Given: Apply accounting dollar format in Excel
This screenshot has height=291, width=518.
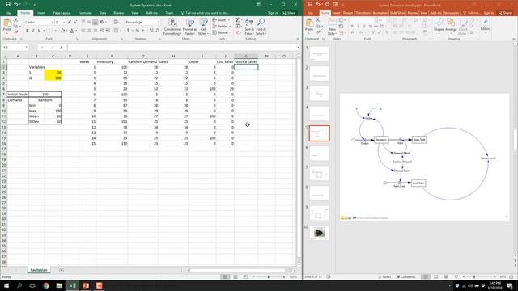Looking at the screenshot, I should click(x=128, y=31).
